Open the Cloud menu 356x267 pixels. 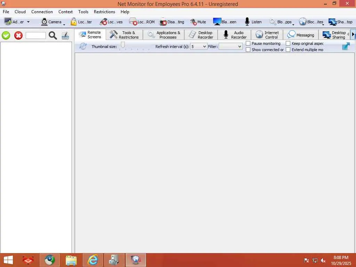coord(20,12)
